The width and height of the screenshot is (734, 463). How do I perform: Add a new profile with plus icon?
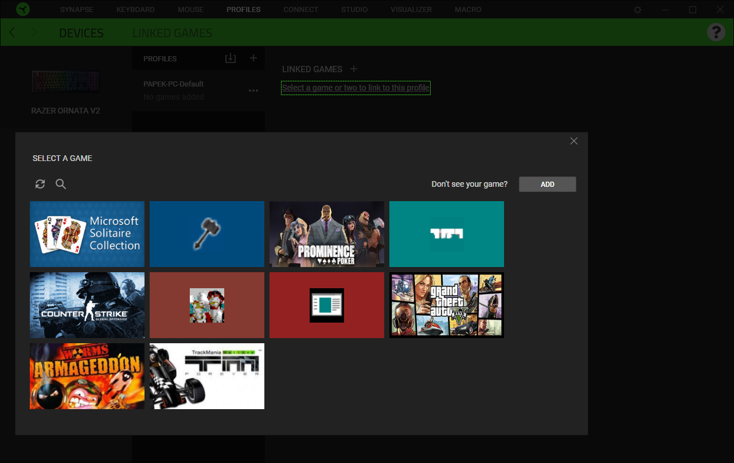point(253,58)
